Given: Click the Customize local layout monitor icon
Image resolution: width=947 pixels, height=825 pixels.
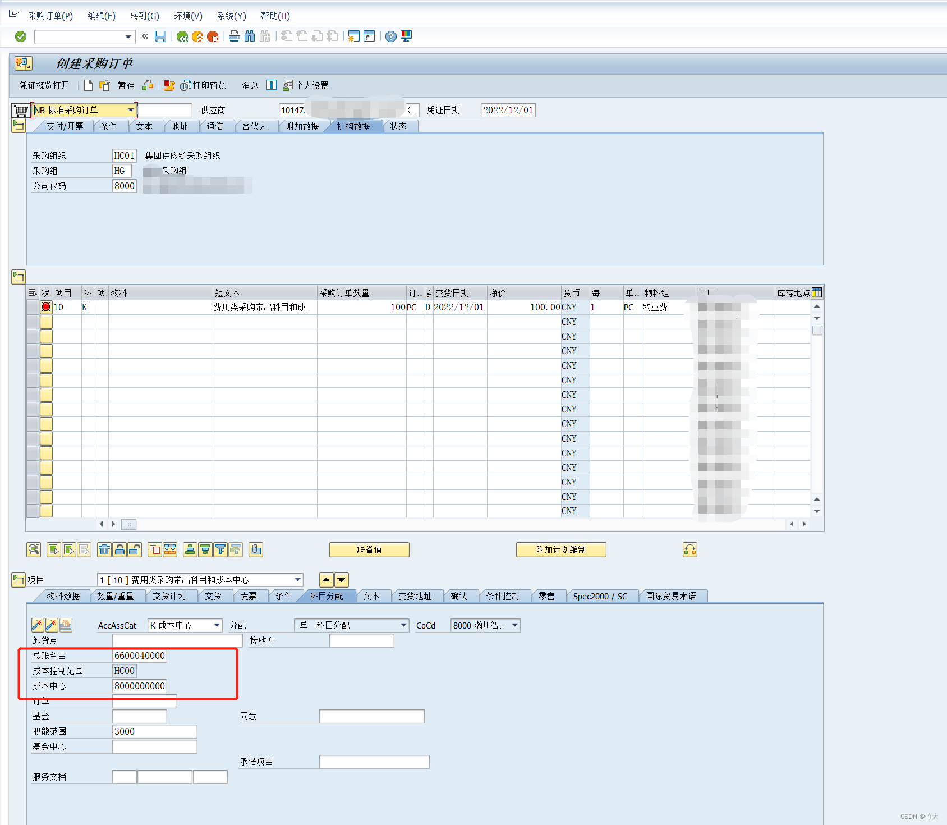Looking at the screenshot, I should tap(406, 36).
